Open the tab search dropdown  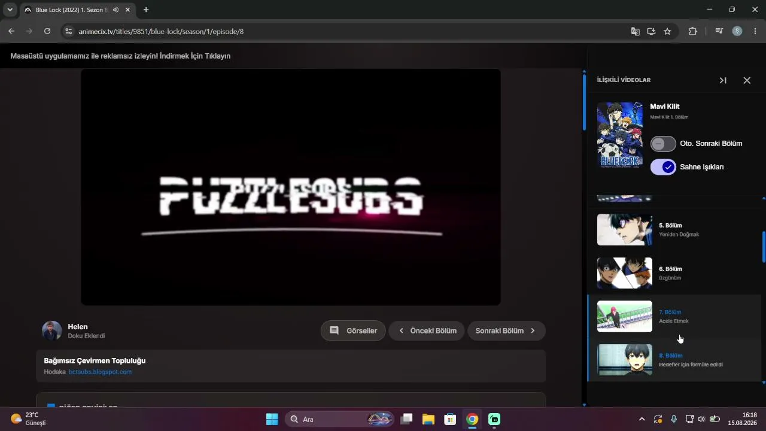(10, 10)
